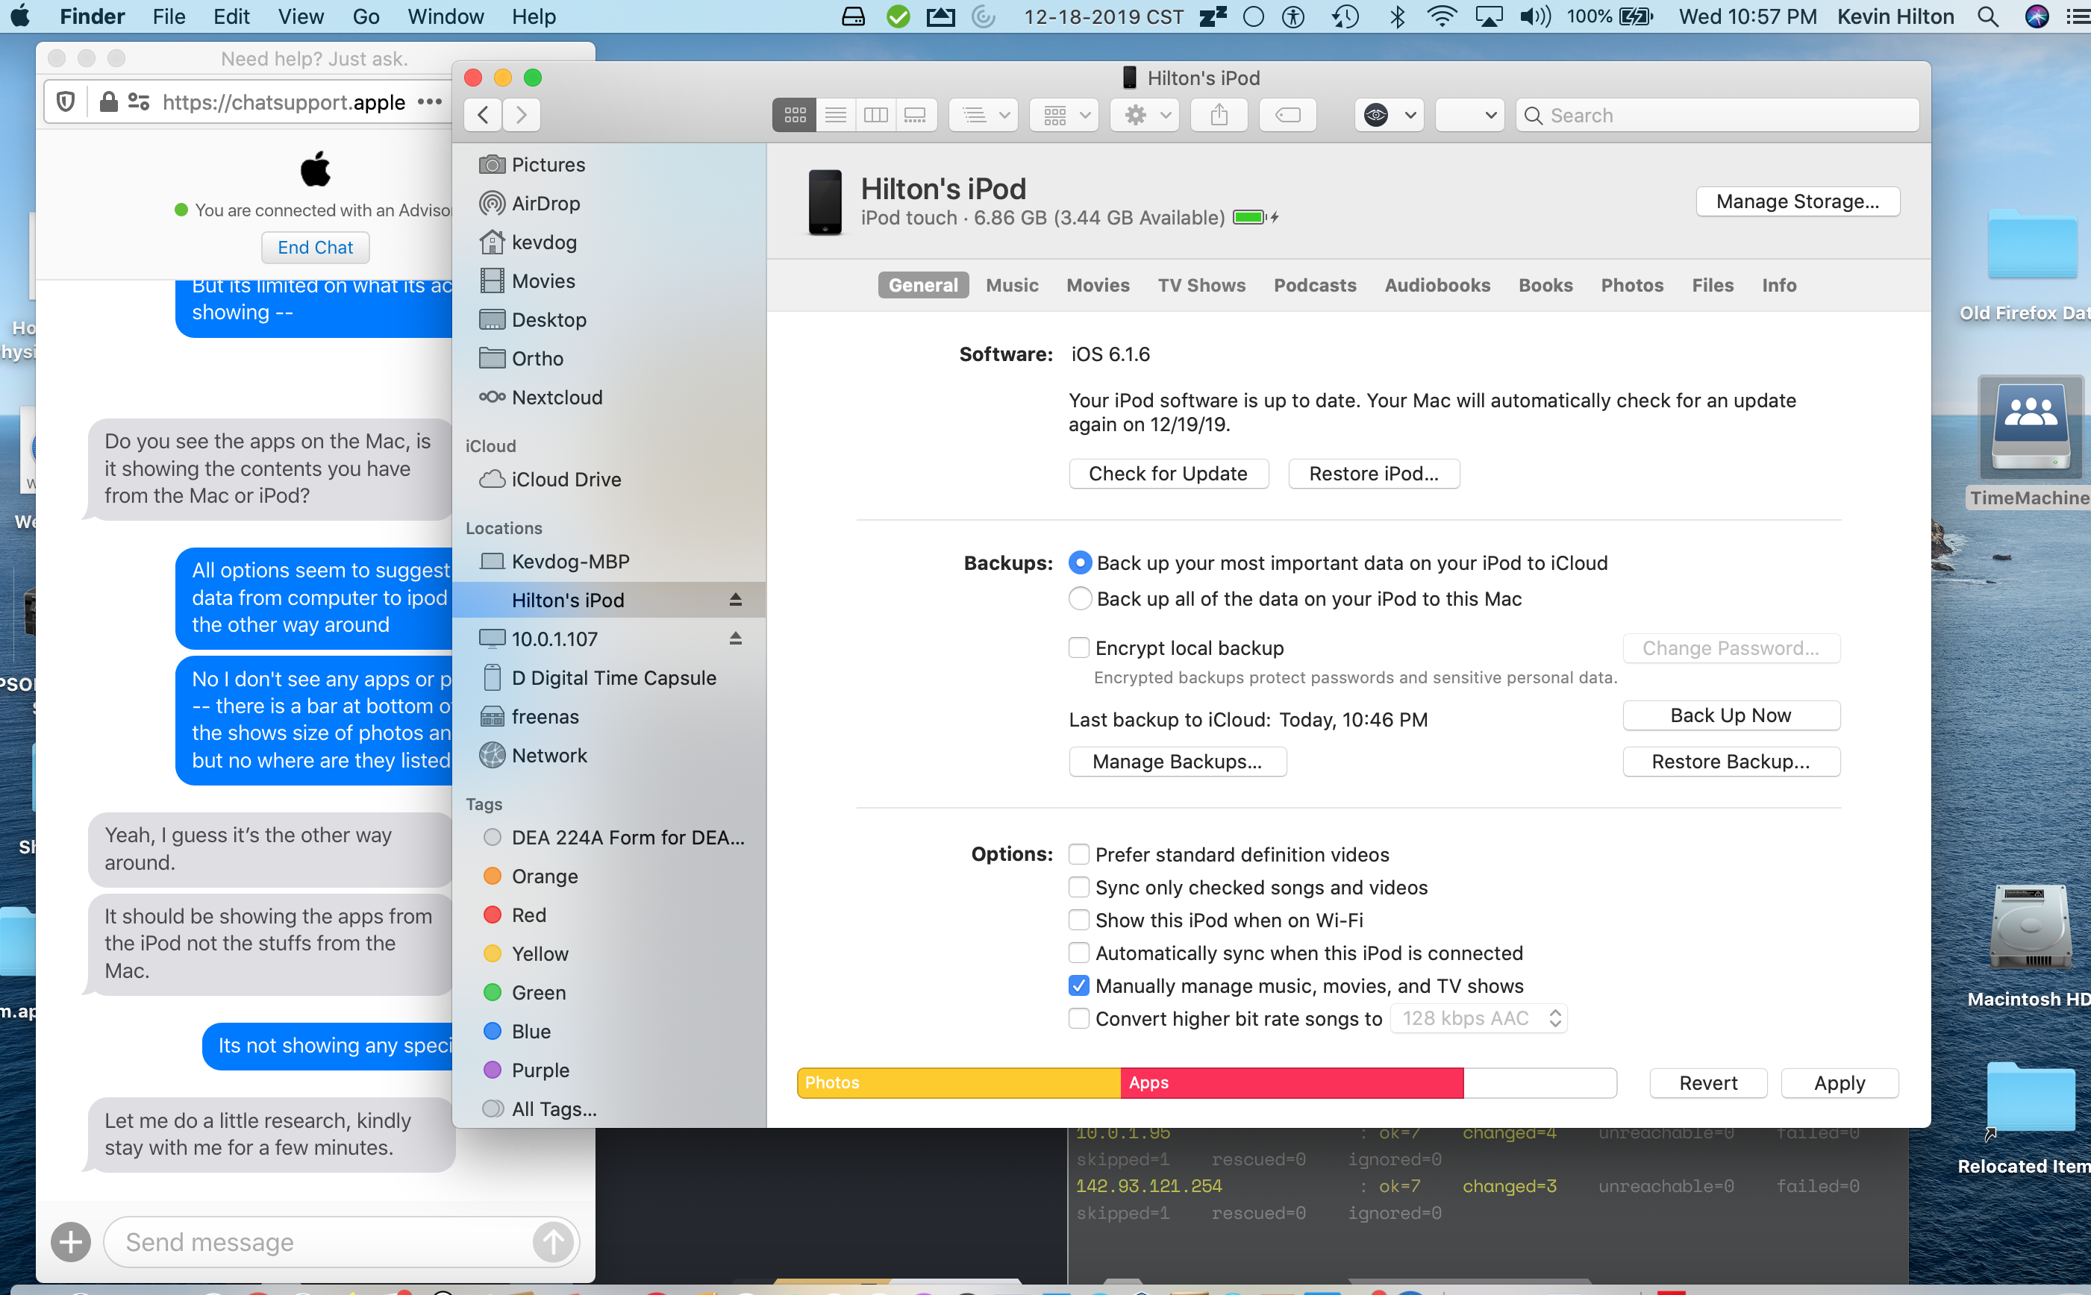Image resolution: width=2091 pixels, height=1295 pixels.
Task: Select the Purple tag in sidebar
Action: click(525, 1070)
